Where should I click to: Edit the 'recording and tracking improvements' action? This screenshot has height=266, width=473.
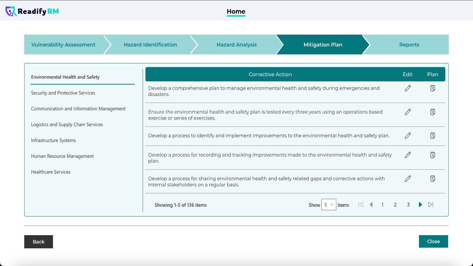[x=408, y=155]
